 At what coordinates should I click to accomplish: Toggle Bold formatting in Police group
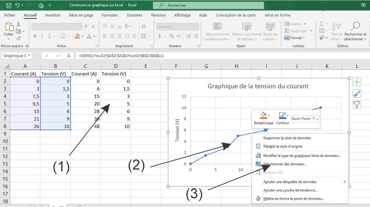coord(35,36)
